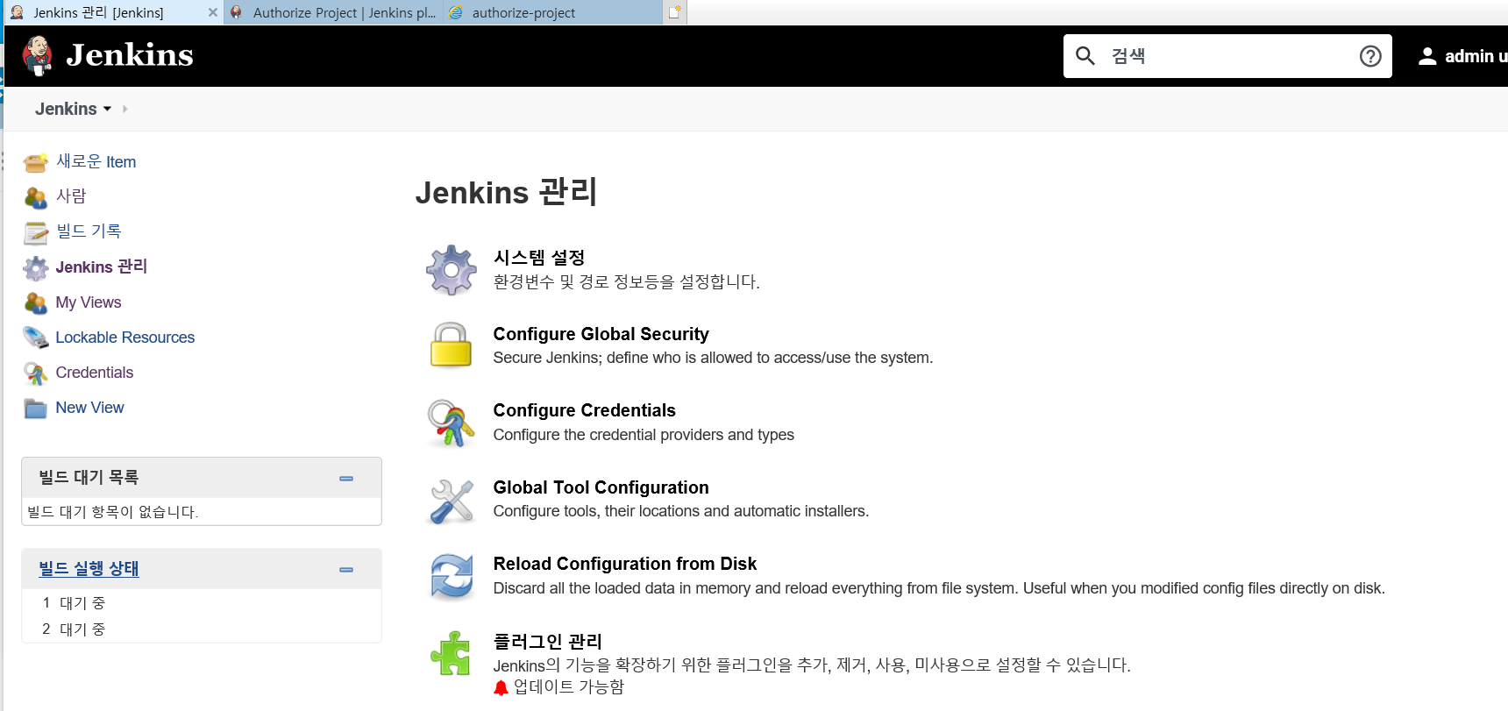The image size is (1508, 711).
Task: Open Configure Global Security link
Action: pyautogui.click(x=601, y=334)
